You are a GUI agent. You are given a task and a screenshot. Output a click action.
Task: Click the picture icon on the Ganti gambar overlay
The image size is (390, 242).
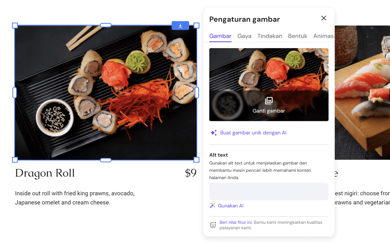pos(269,101)
